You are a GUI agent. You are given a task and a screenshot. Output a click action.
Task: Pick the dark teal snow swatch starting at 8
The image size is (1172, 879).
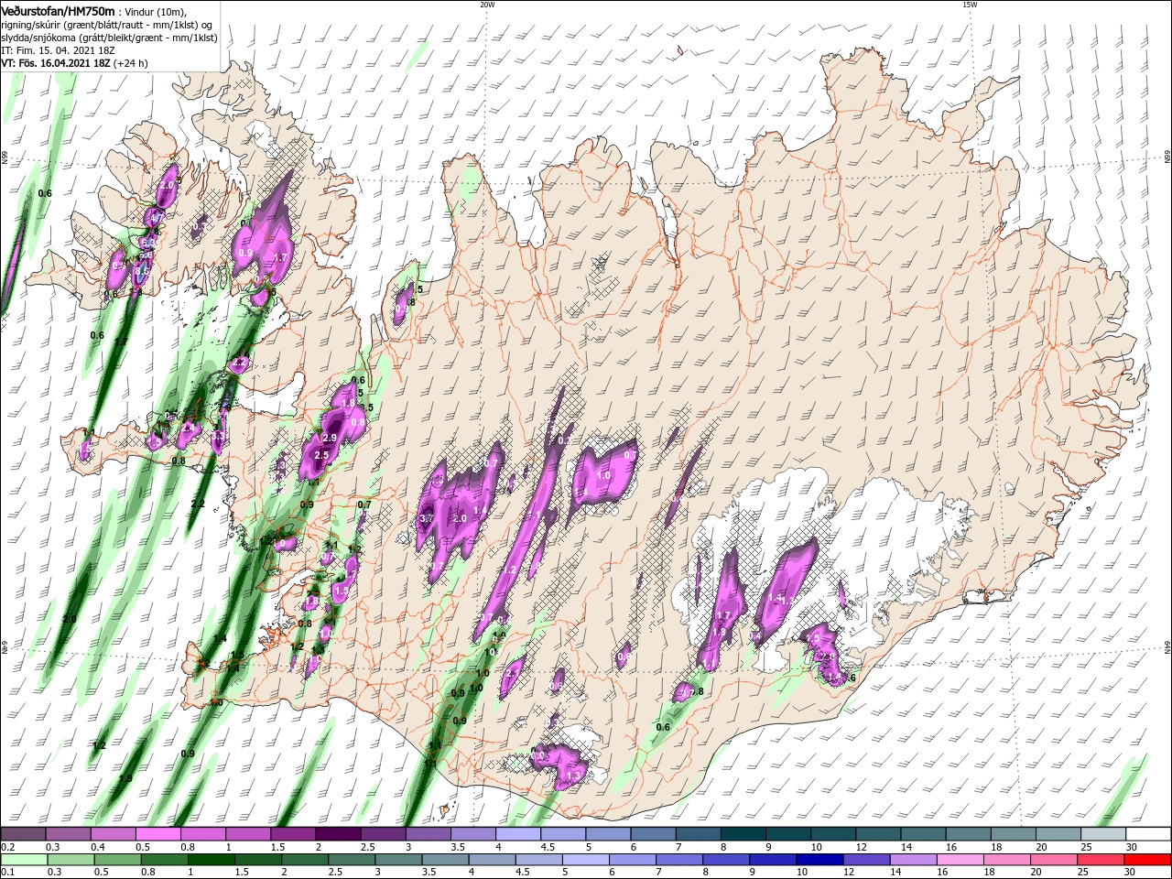pyautogui.click(x=743, y=834)
